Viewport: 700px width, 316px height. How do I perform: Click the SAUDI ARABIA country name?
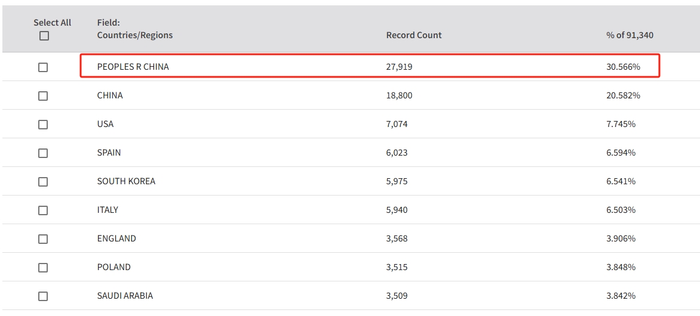click(125, 296)
